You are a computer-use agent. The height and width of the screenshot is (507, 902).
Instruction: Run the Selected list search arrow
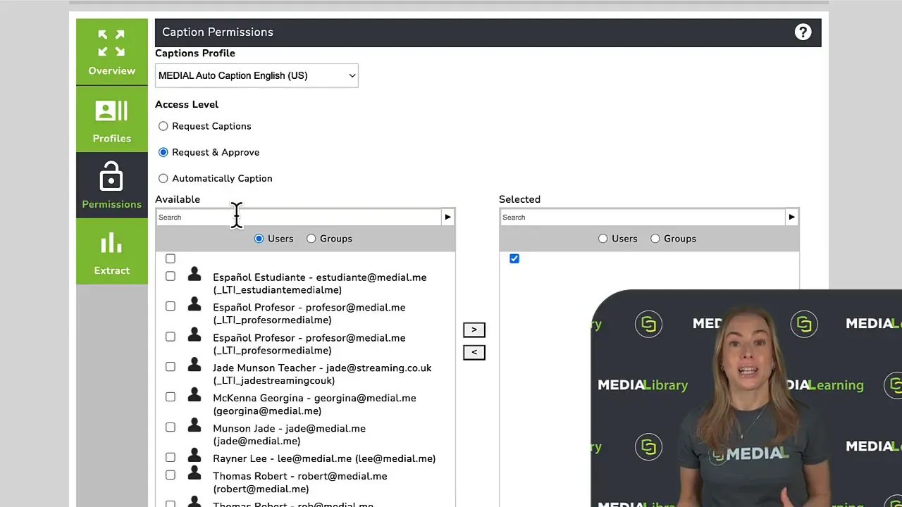[791, 217]
